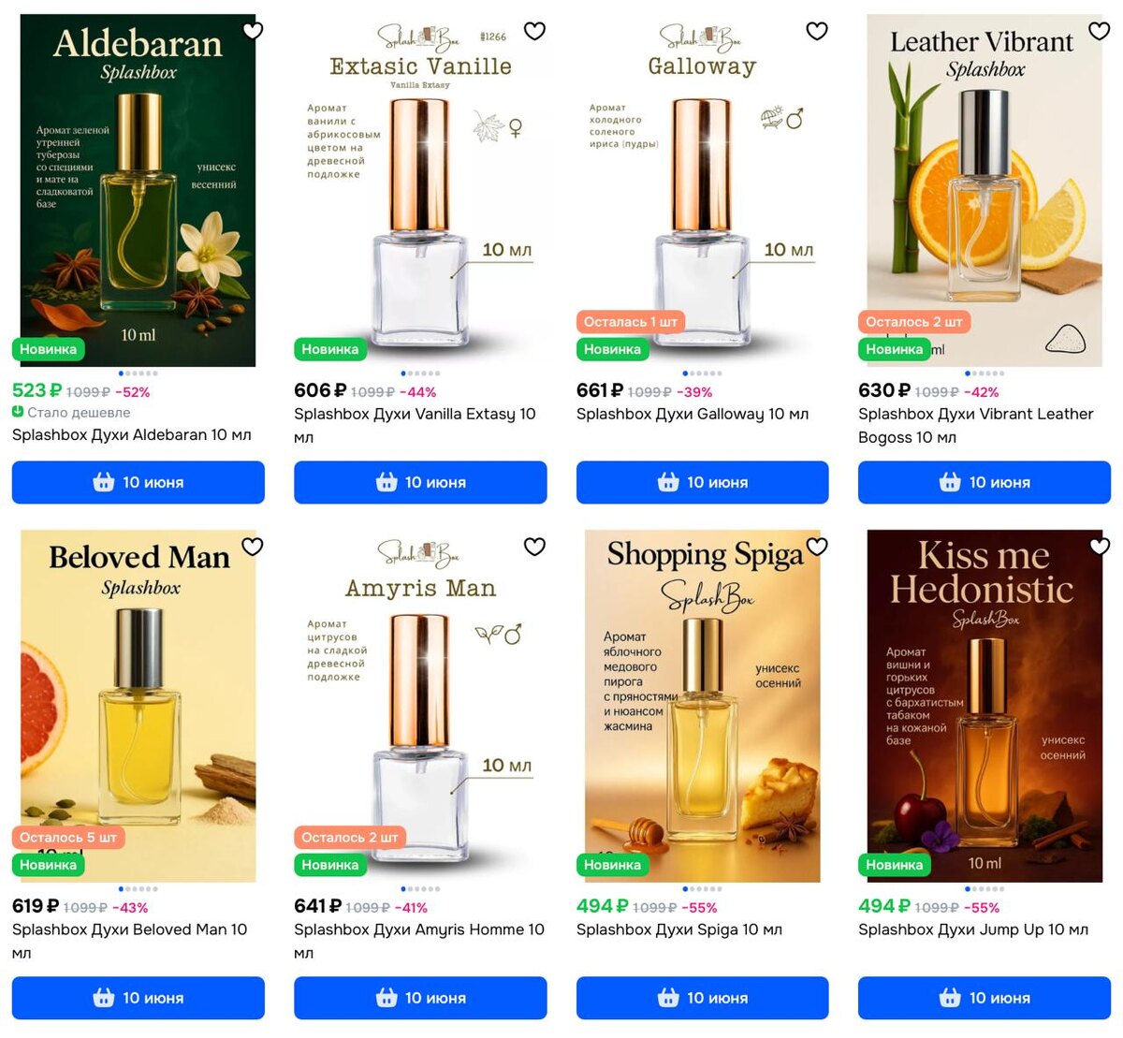Screen dimensions: 1123x1038
Task: Add Beloved Man perfume to basket
Action: pyautogui.click(x=139, y=998)
